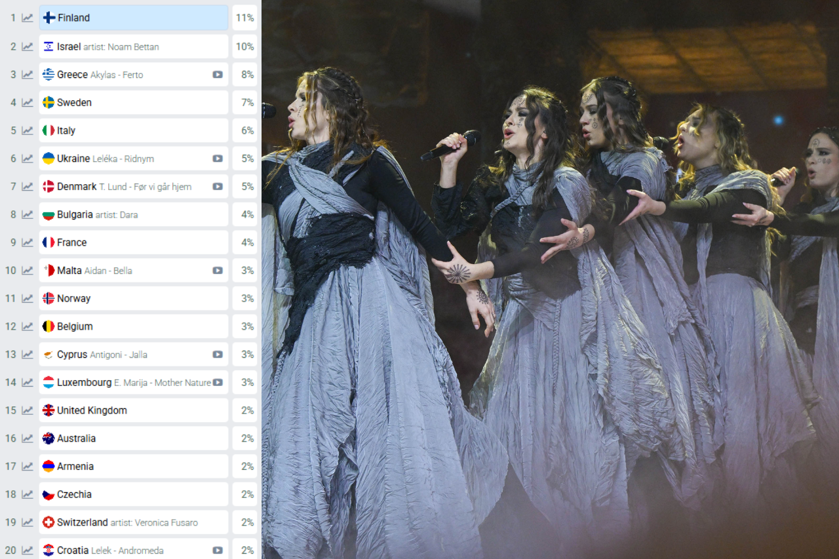This screenshot has height=559, width=839.
Task: Click the trend graph icon next to Italy
Action: pos(27,130)
